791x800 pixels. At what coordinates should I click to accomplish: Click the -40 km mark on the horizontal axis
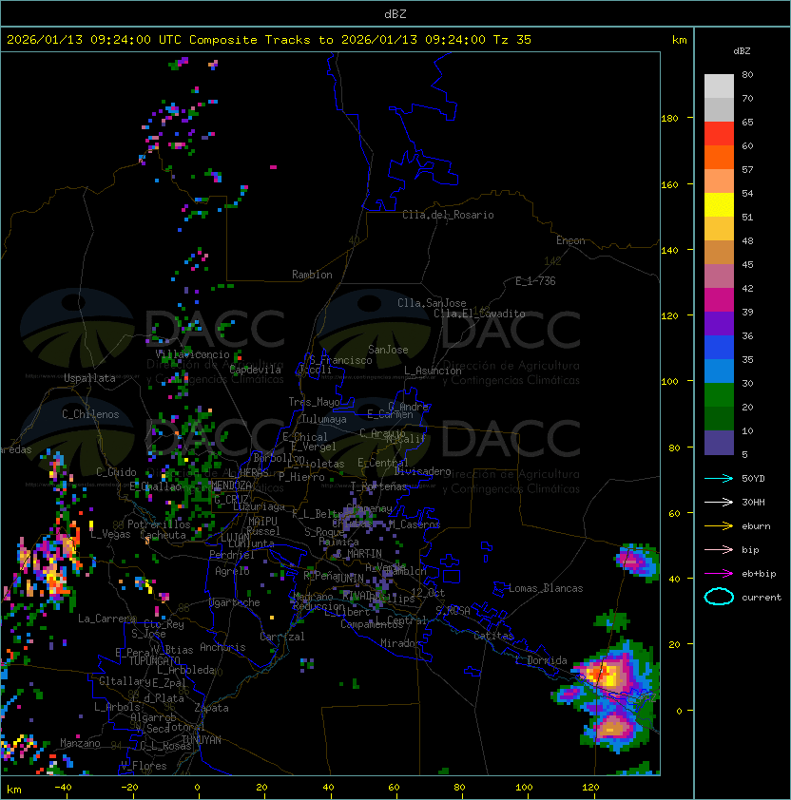(63, 788)
